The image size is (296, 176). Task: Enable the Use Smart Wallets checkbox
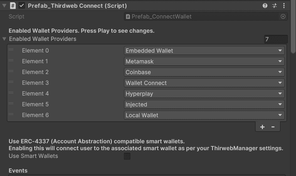[x=127, y=156]
